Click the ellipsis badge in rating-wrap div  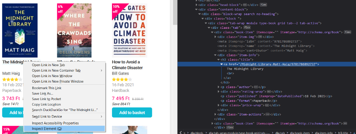[x=269, y=92]
